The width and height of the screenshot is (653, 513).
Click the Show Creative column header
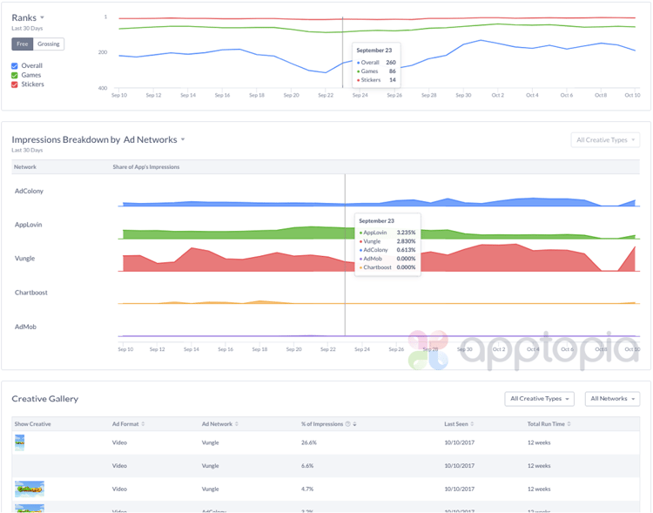[x=32, y=424]
